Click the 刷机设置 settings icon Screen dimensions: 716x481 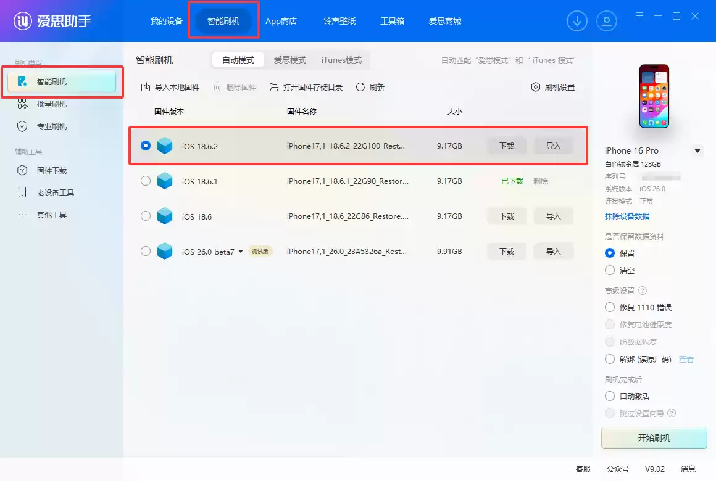536,88
